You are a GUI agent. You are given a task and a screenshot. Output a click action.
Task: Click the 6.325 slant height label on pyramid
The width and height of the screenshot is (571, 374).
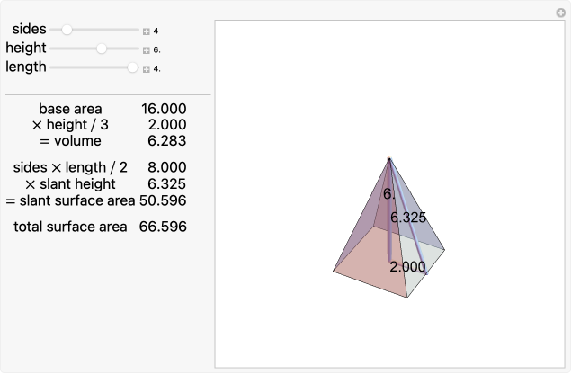click(408, 217)
